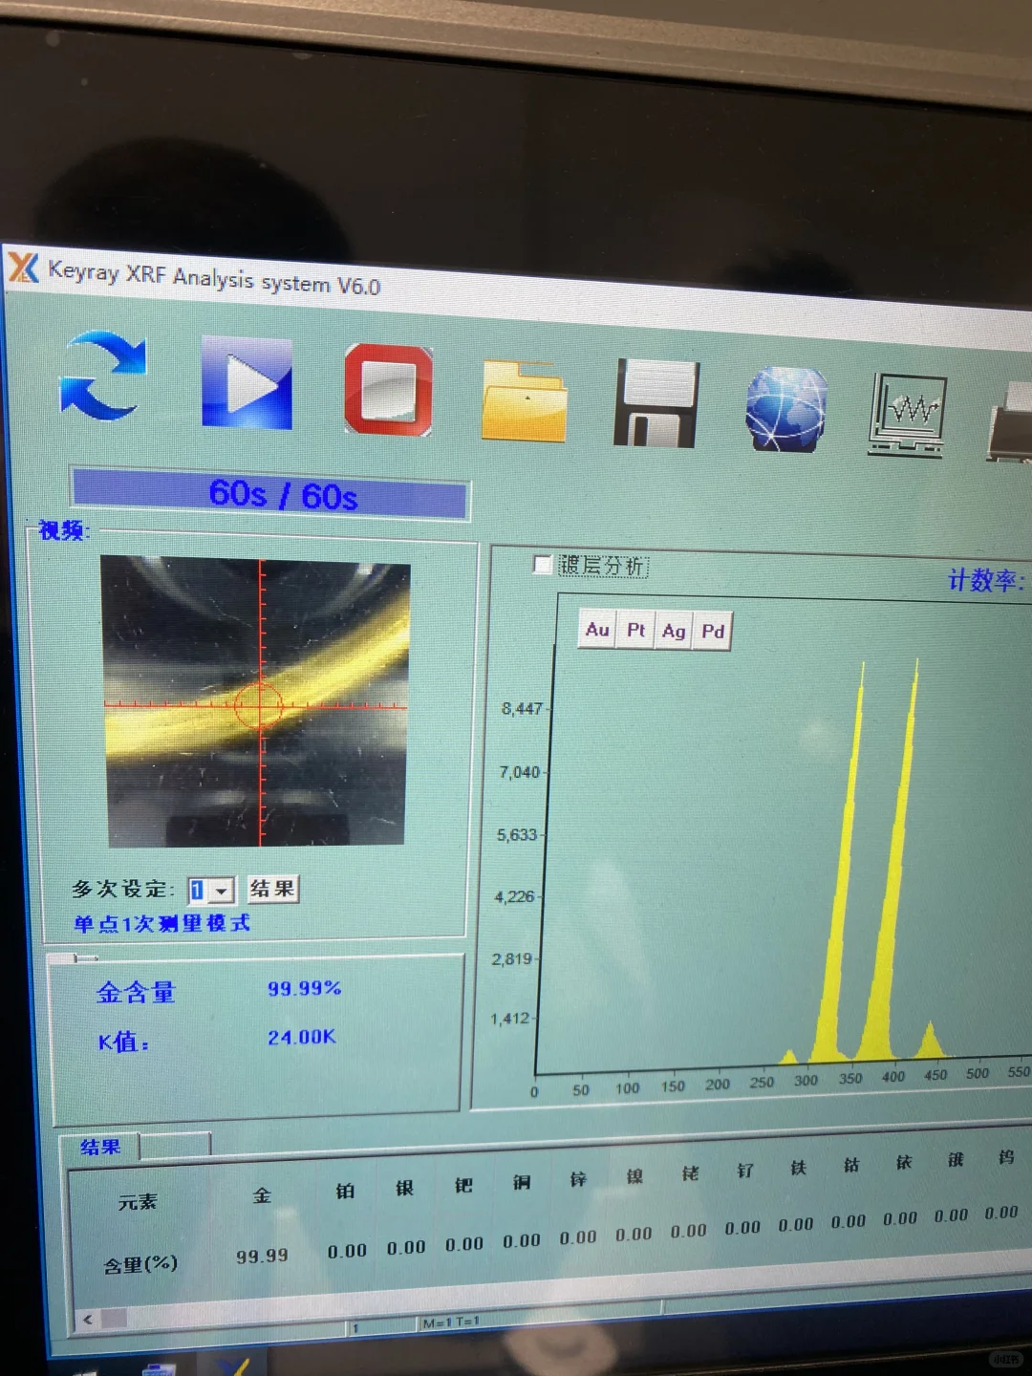Click the 金 column header
1032x1376 pixels.
[x=262, y=1194]
